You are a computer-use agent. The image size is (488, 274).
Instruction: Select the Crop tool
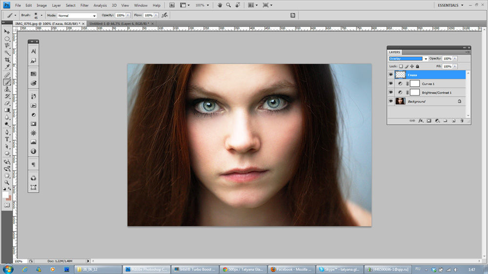[x=7, y=60]
